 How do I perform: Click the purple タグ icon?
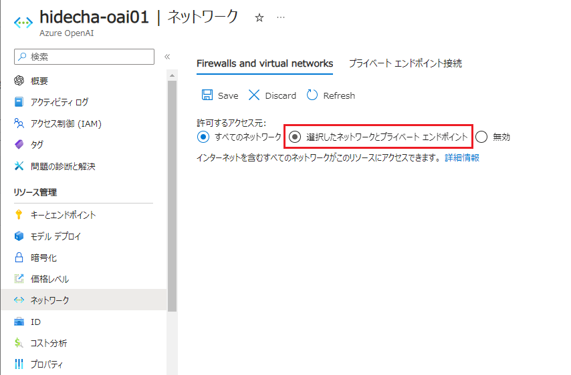tap(19, 145)
